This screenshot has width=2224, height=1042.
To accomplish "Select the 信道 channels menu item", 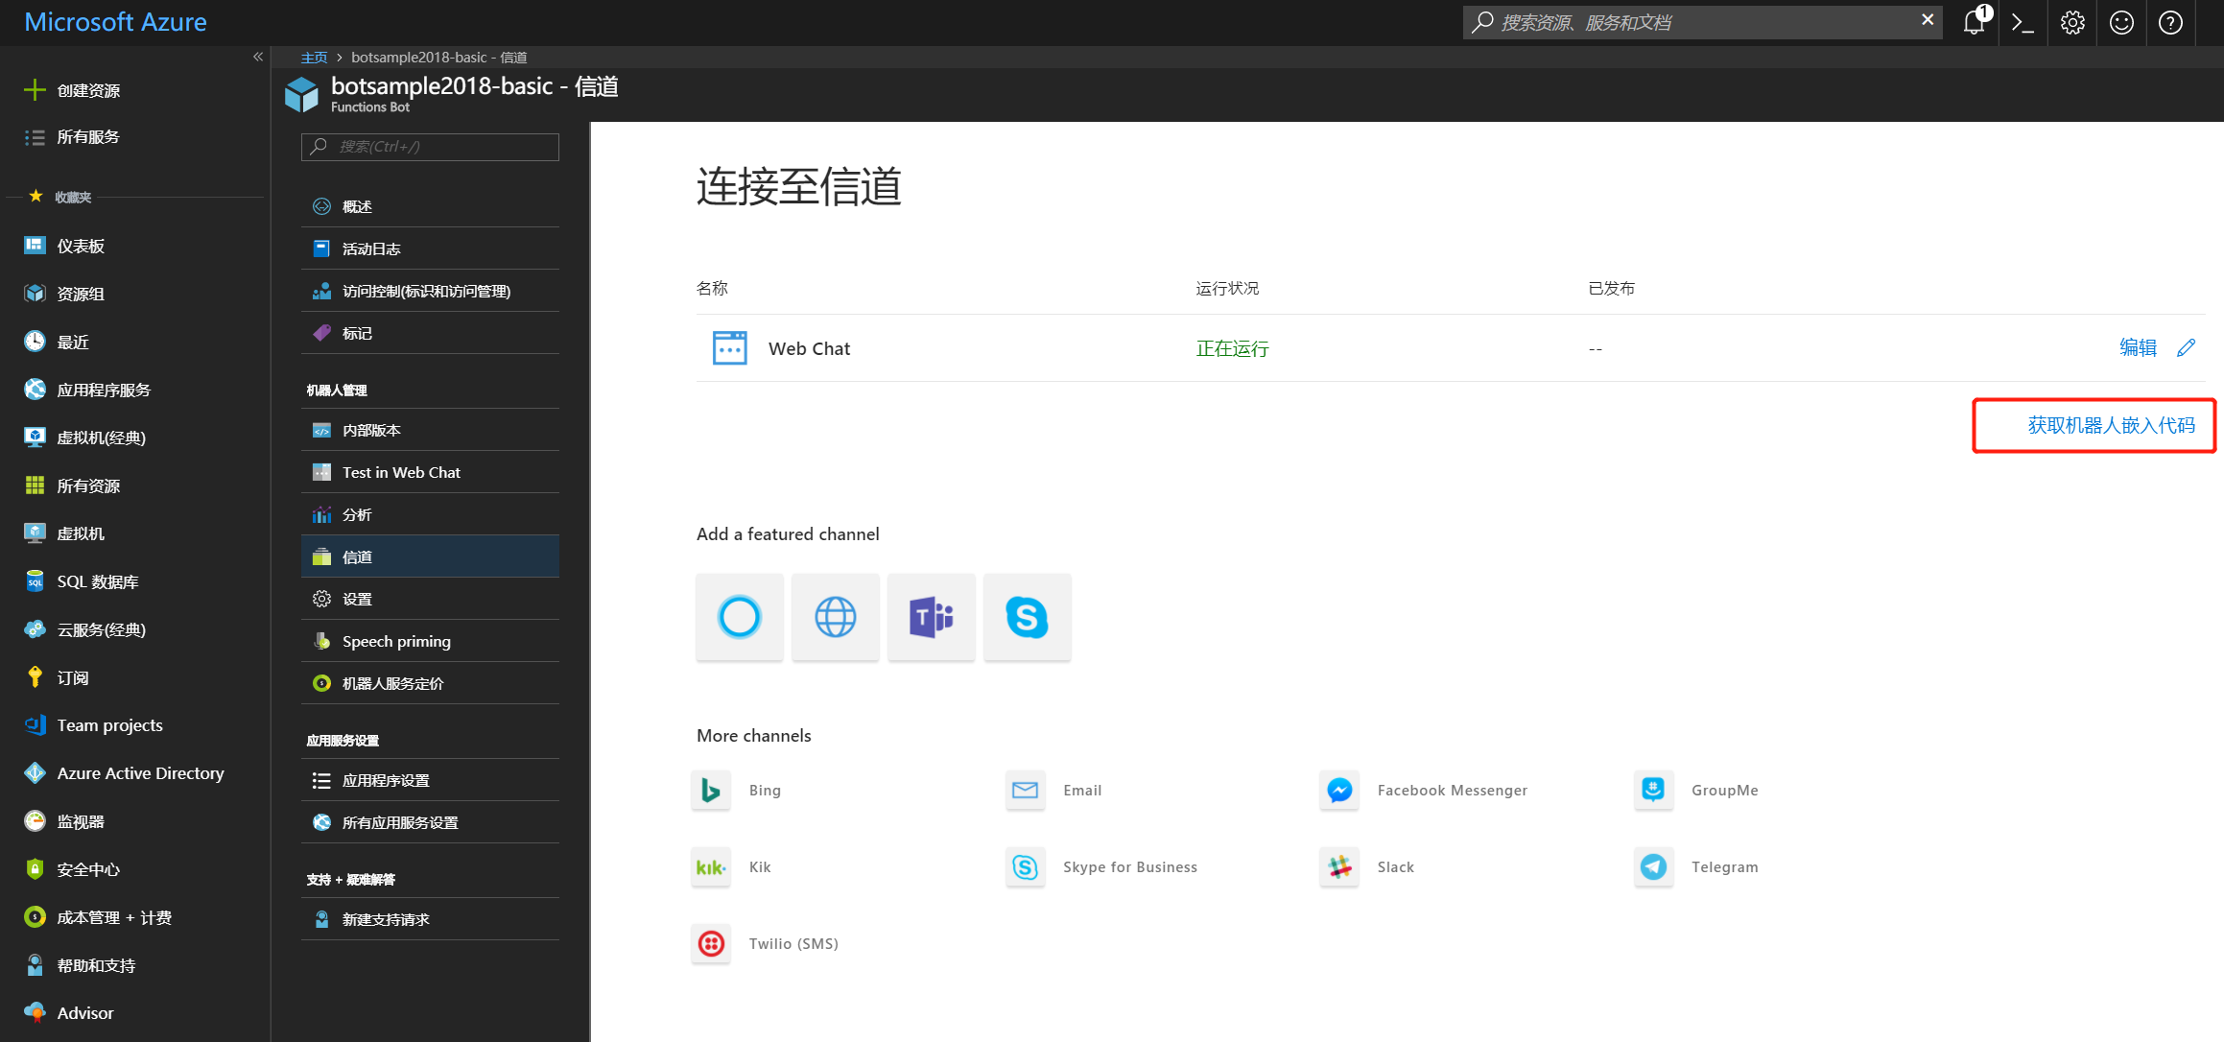I will pos(430,557).
